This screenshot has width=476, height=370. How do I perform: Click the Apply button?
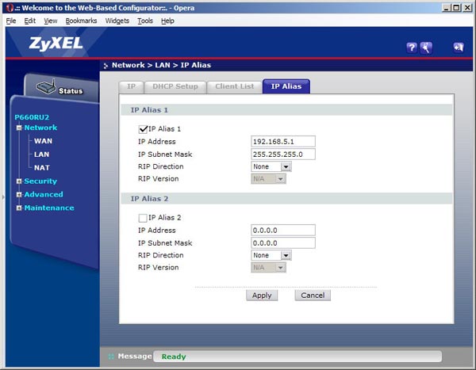[x=262, y=296]
